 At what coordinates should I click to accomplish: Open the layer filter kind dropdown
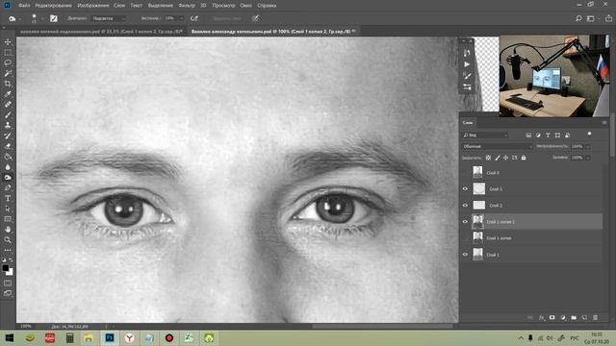tap(485, 136)
